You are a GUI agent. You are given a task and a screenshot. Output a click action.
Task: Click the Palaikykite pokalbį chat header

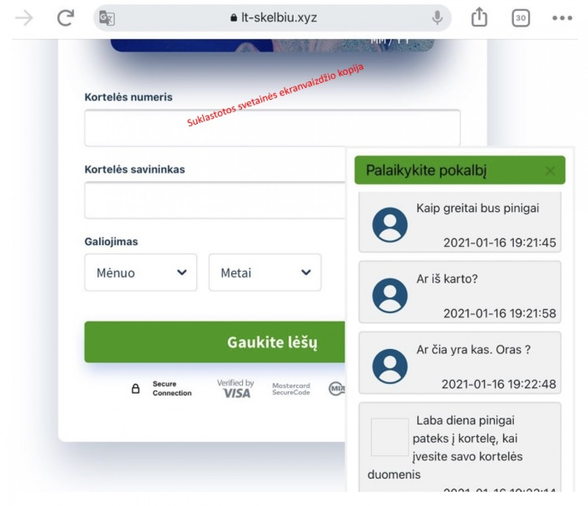(x=460, y=170)
